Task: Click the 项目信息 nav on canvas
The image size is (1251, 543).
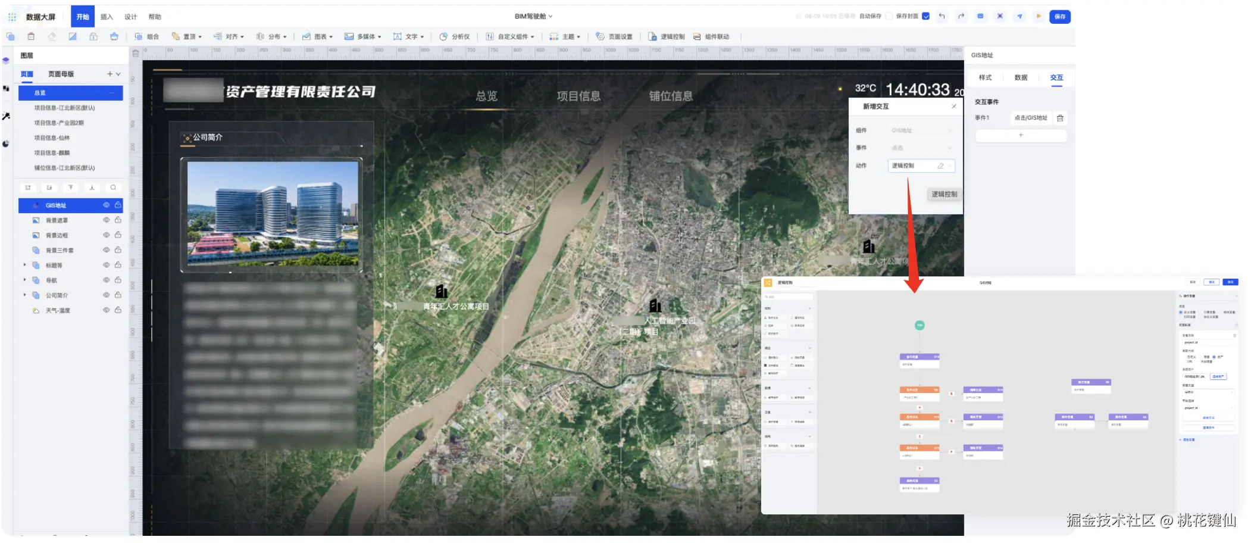Action: (578, 96)
